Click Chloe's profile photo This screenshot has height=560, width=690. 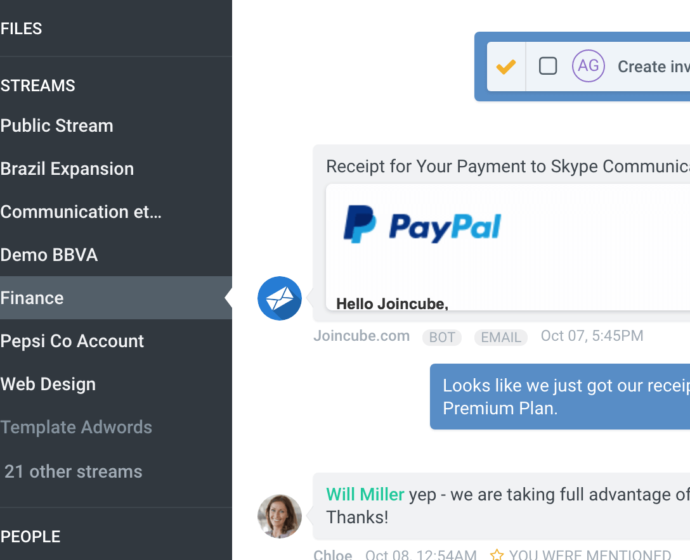tap(280, 516)
